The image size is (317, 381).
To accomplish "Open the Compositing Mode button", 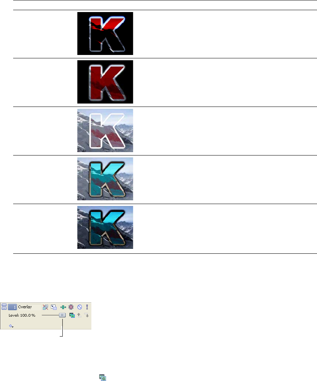I will (72, 315).
